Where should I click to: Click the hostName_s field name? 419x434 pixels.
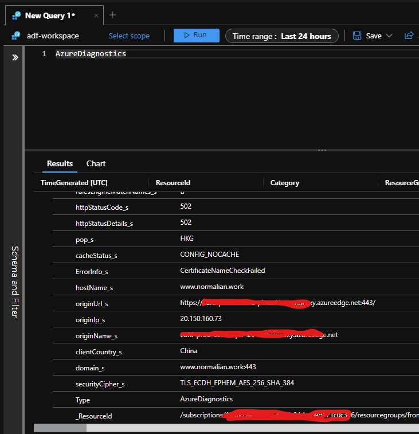pyautogui.click(x=94, y=288)
